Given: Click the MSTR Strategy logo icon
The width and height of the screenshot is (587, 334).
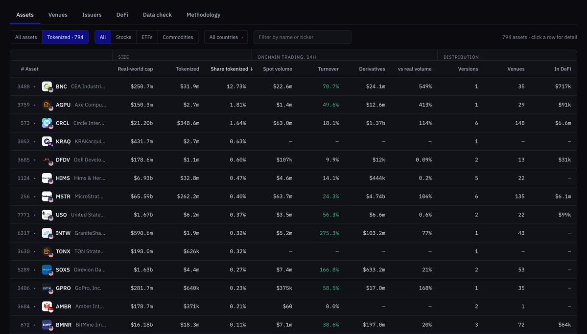Looking at the screenshot, I should 47,197.
